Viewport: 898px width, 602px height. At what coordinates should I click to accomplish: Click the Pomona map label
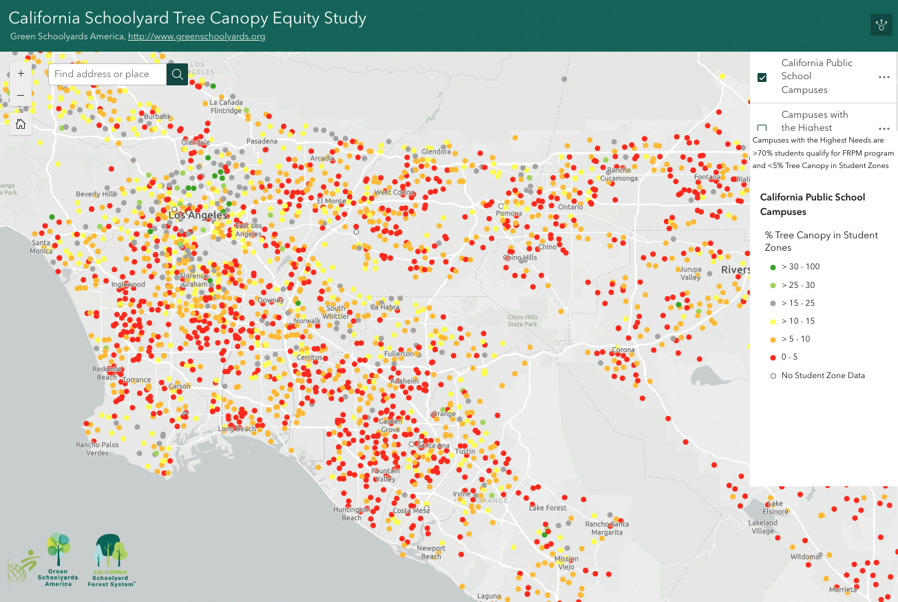[x=510, y=214]
